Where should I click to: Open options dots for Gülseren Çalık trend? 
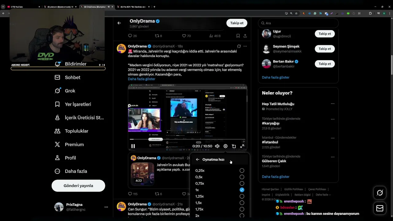[x=333, y=157]
